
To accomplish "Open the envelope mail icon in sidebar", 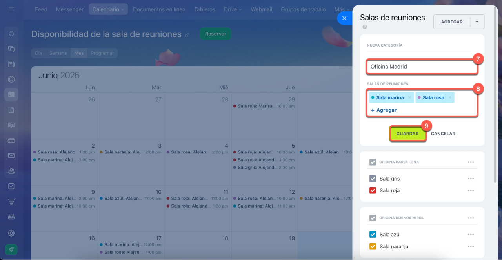I will tap(11, 156).
